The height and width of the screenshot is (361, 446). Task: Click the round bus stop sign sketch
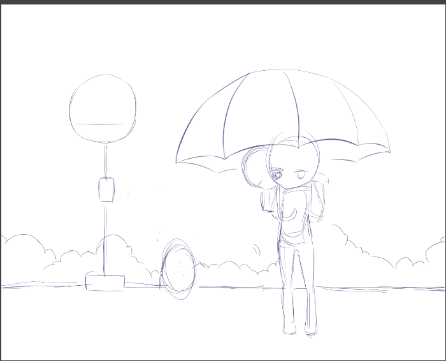coord(103,108)
